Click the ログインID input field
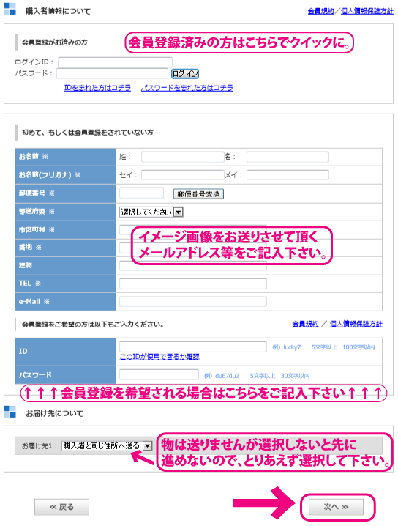 tap(115, 62)
